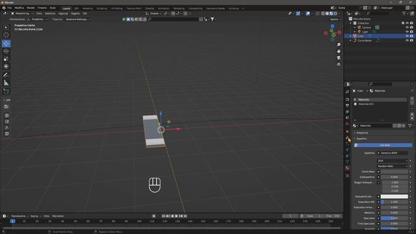Switch to the Modeling workspace tab
Viewport: 416px width, 234px height.
(x=88, y=8)
